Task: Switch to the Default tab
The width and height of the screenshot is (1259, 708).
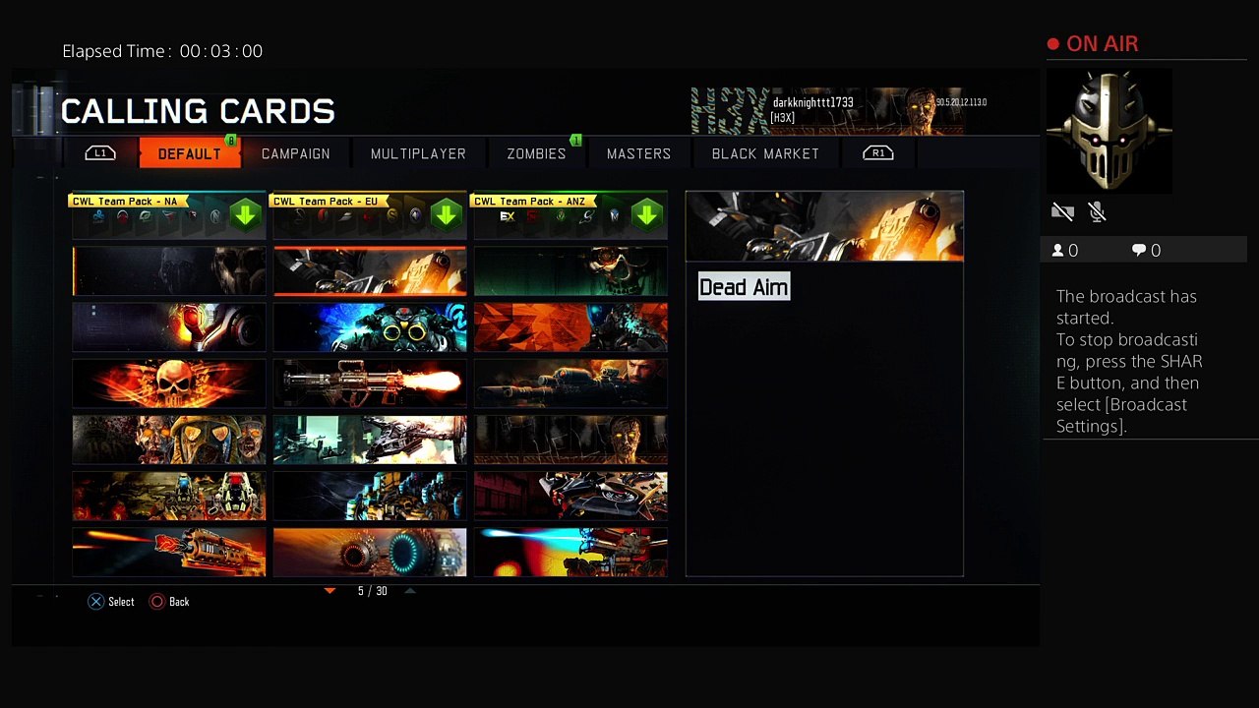Action: point(190,153)
